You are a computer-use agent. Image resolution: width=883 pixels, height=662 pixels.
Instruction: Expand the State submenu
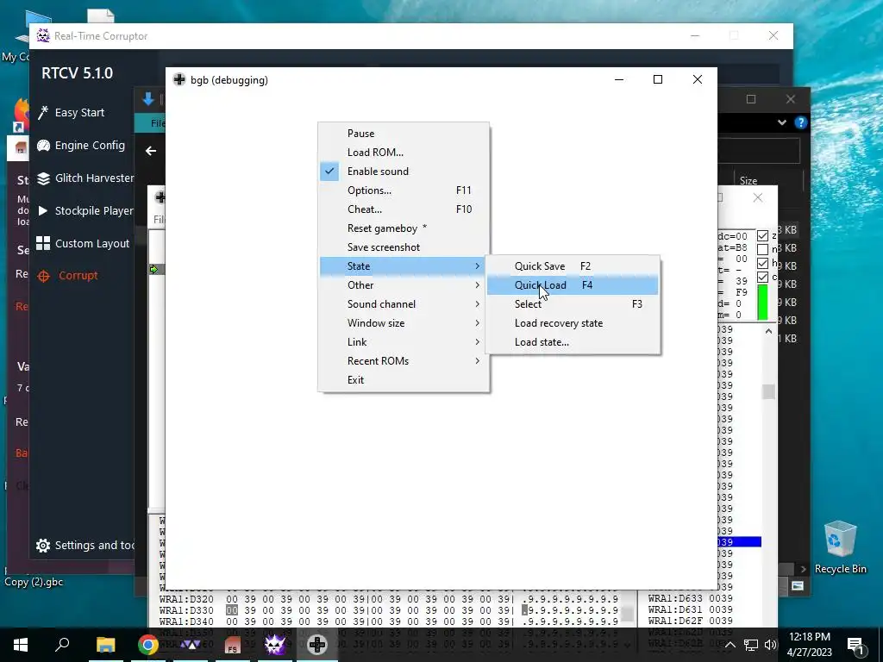point(404,266)
